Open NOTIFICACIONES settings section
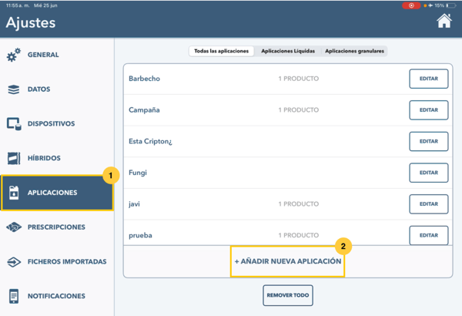Viewport: 462px width, 316px height. 56,296
